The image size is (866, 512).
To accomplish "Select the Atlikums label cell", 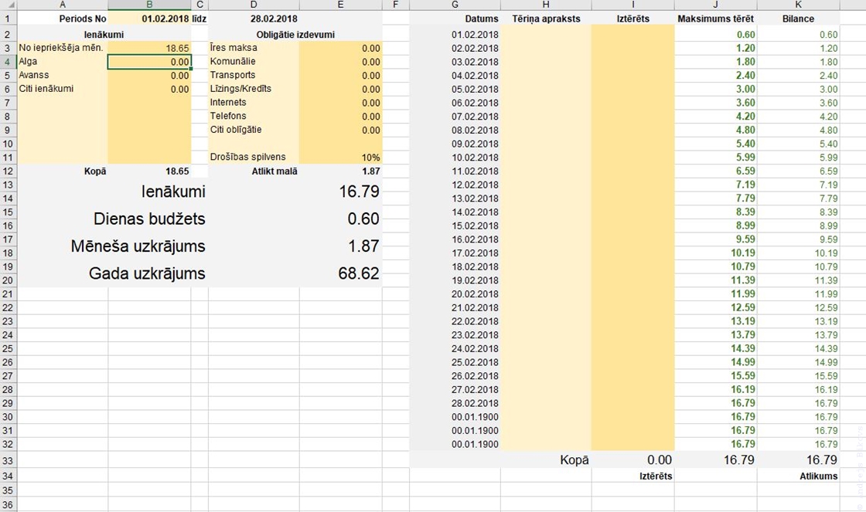I will (798, 476).
